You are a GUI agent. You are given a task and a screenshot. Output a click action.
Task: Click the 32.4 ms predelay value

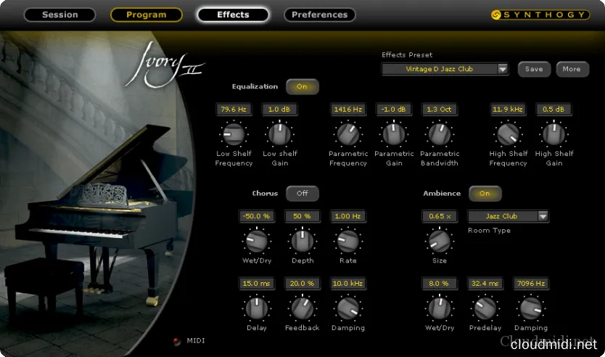click(x=485, y=283)
